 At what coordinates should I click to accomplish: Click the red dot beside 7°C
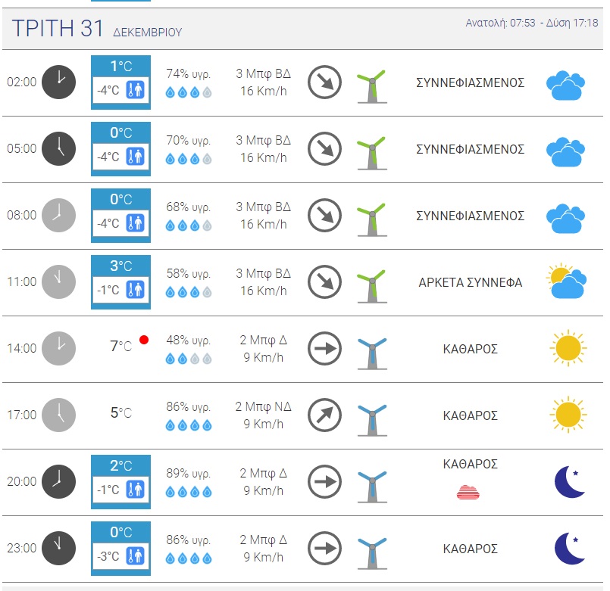point(144,340)
